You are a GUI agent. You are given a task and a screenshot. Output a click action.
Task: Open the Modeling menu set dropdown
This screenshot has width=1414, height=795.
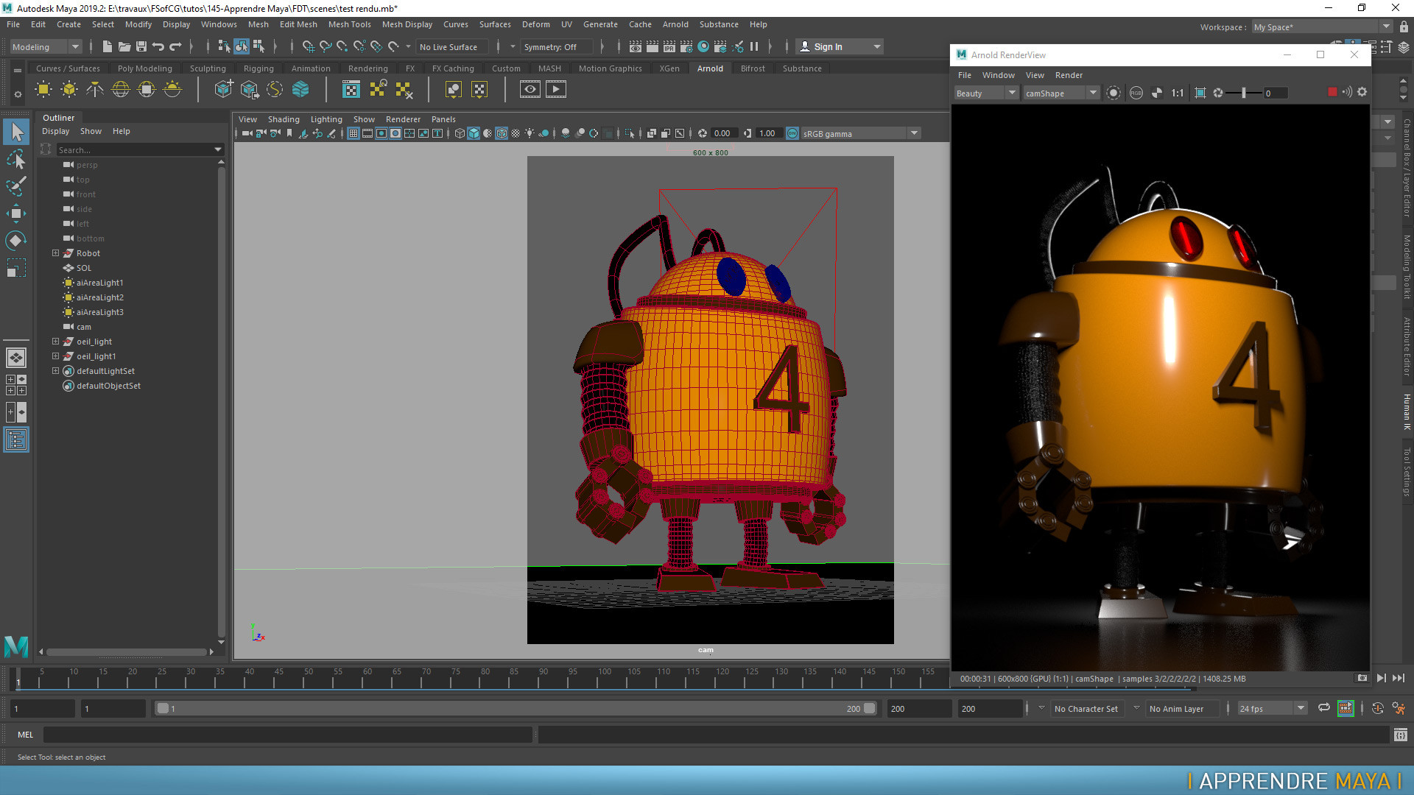pos(46,46)
